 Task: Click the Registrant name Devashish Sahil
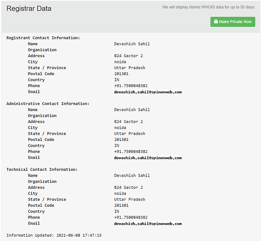click(x=132, y=44)
